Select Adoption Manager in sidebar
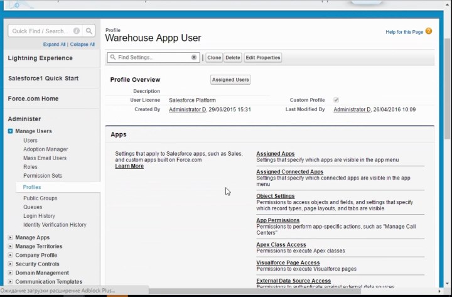Image resolution: width=452 pixels, height=297 pixels. [46, 149]
